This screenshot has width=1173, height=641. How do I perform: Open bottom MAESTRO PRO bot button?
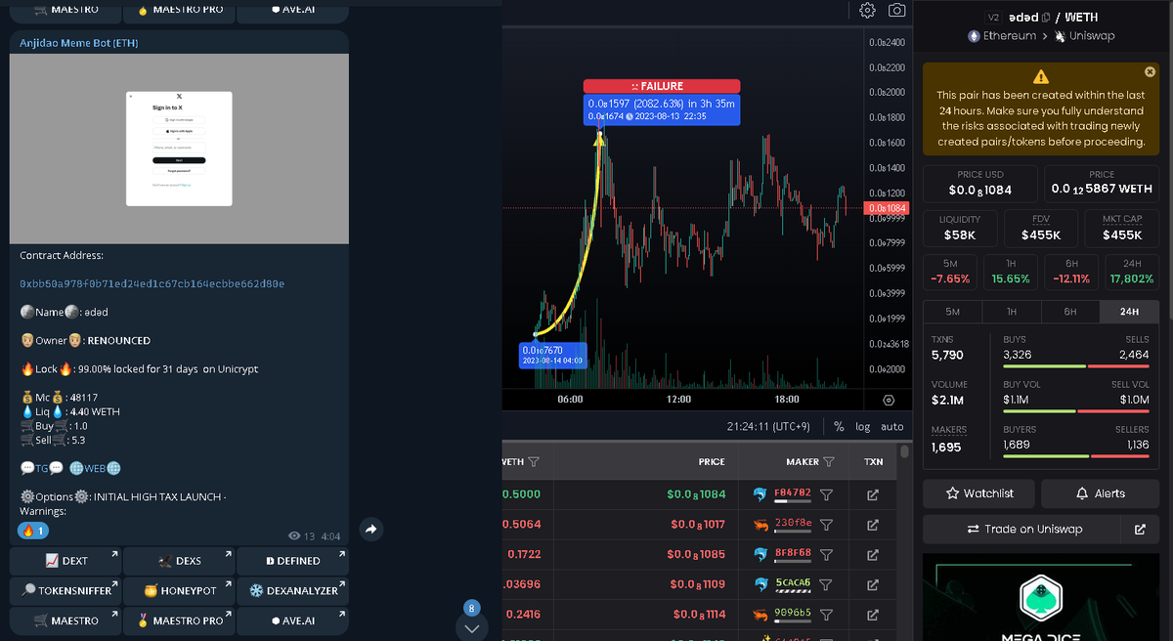[x=179, y=620]
